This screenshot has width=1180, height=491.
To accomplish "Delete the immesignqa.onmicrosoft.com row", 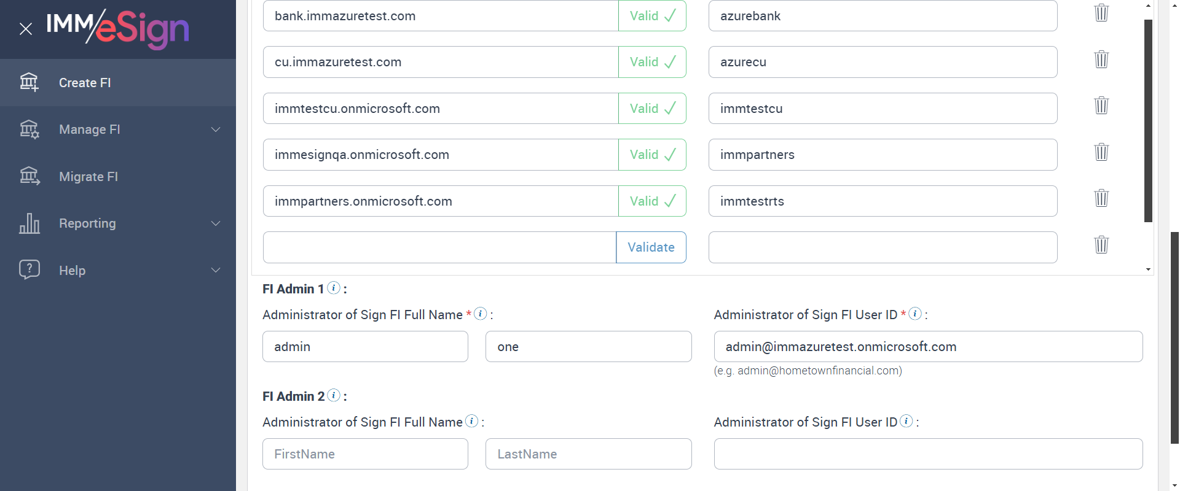I will pos(1101,152).
